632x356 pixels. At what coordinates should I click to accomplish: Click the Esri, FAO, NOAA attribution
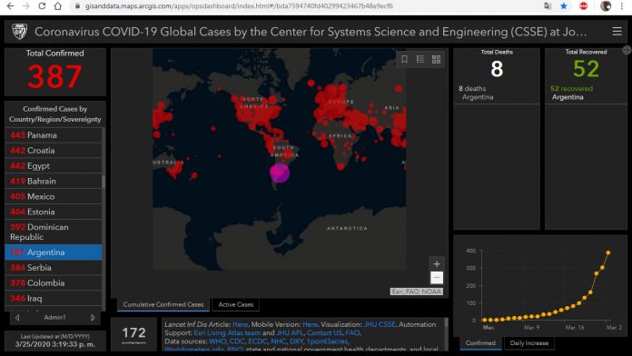[417, 292]
